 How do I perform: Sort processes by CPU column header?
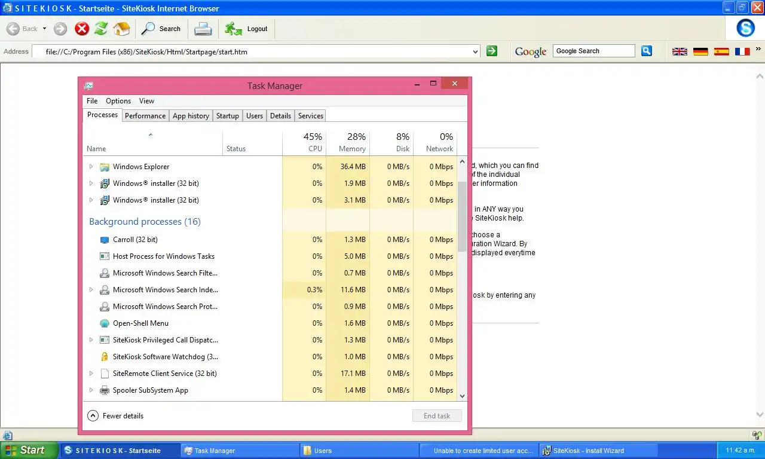click(304, 143)
